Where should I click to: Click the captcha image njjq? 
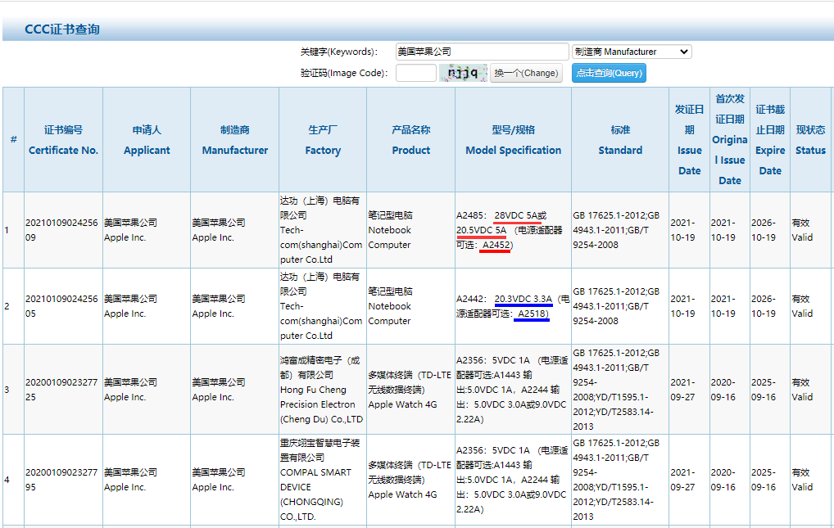coord(463,73)
